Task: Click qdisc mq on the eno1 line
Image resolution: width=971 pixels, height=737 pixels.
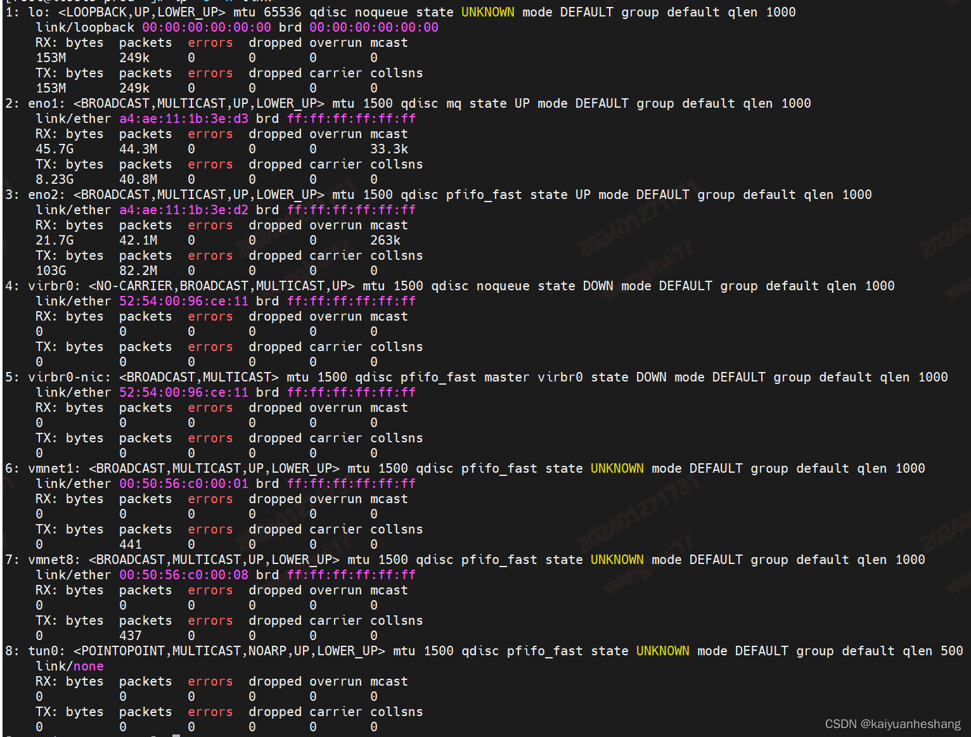Action: (431, 103)
